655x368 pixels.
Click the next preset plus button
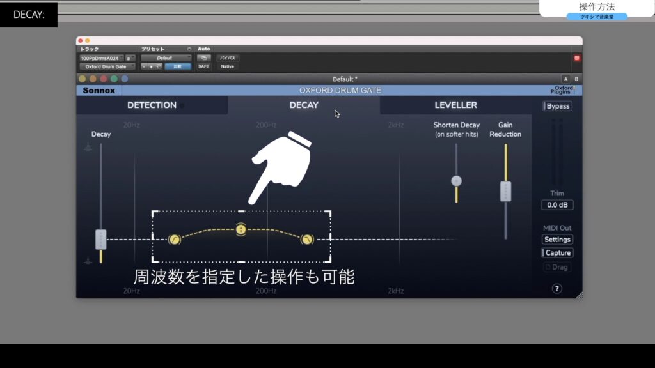151,66
